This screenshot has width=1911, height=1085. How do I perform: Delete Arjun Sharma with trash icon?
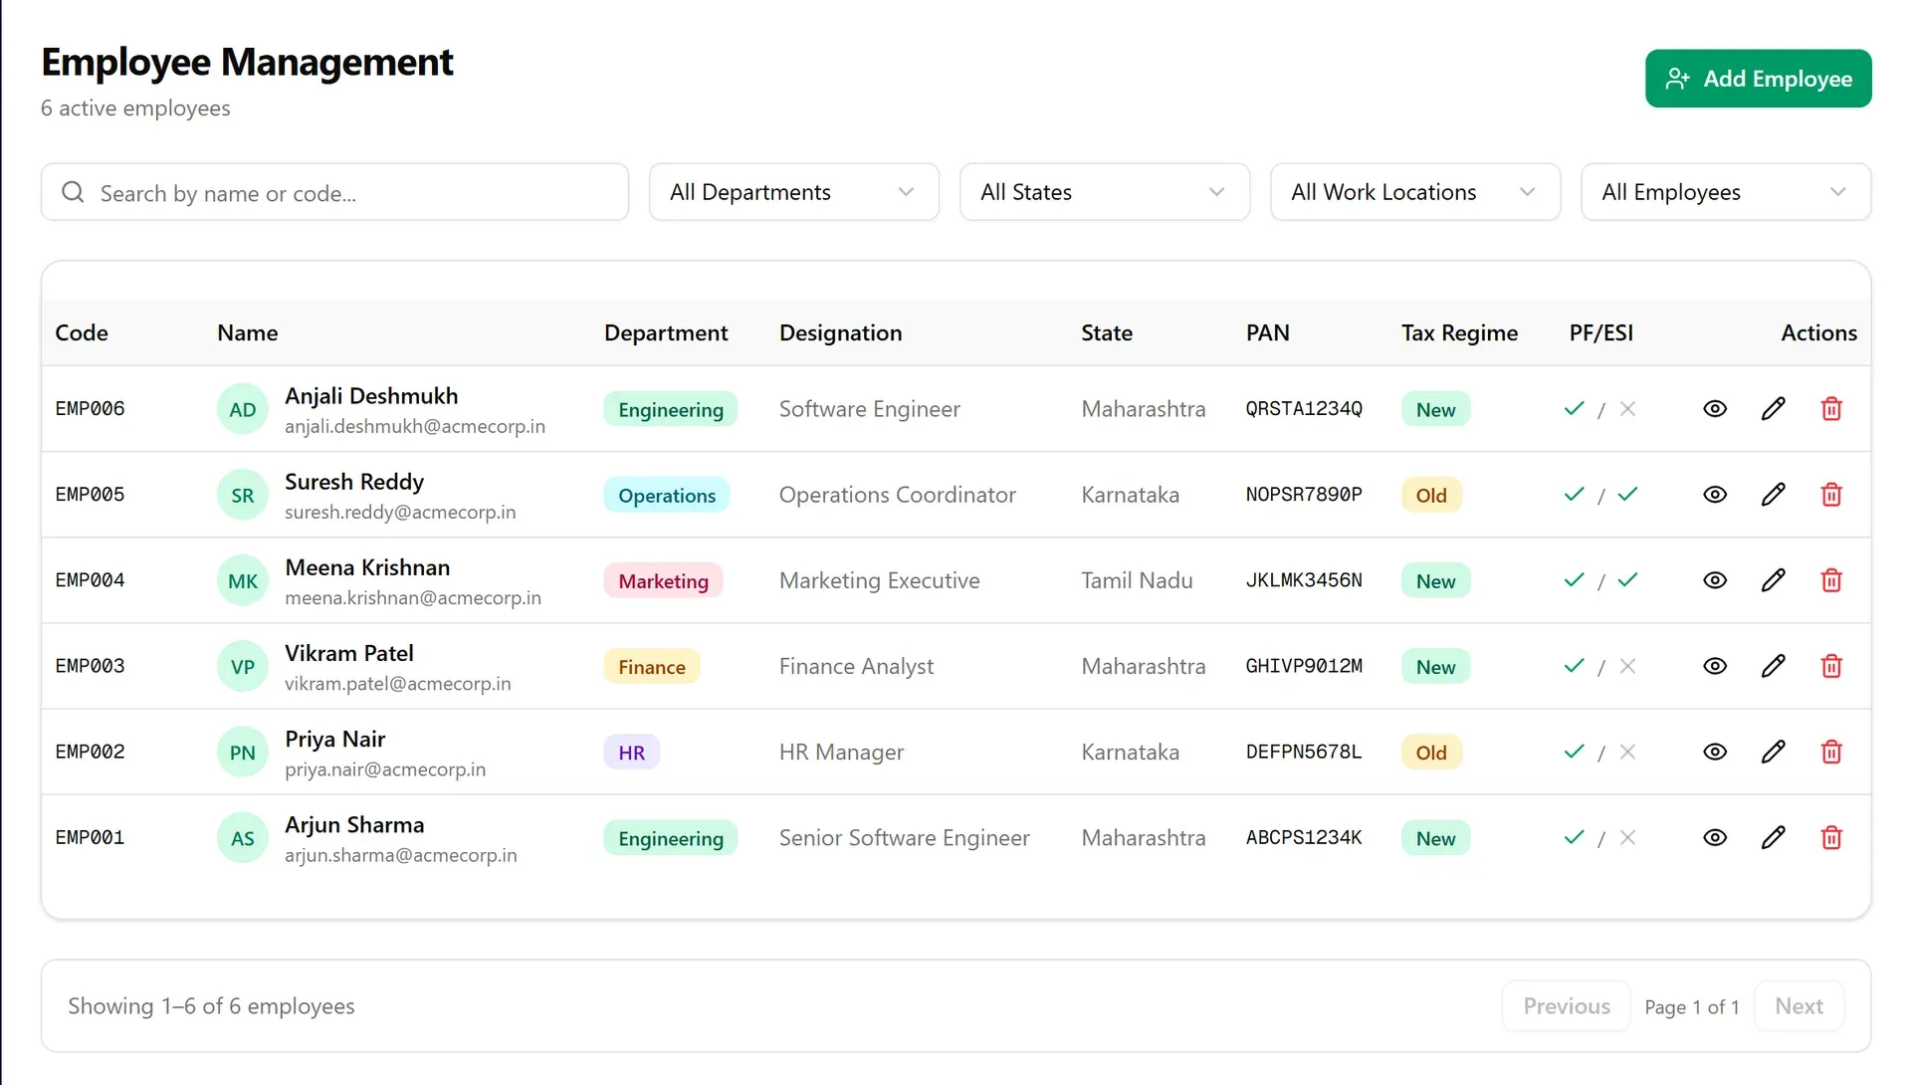pyautogui.click(x=1831, y=837)
